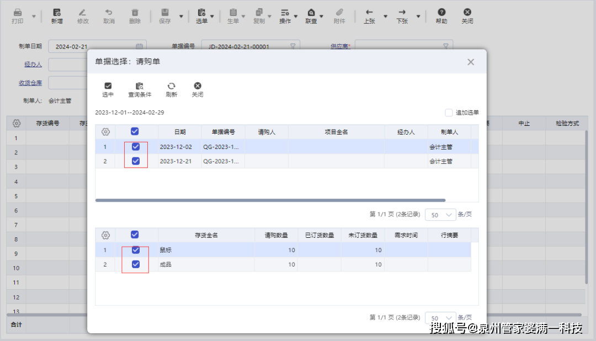
Task: Select the 鼠标 item name cell
Action: [206, 250]
